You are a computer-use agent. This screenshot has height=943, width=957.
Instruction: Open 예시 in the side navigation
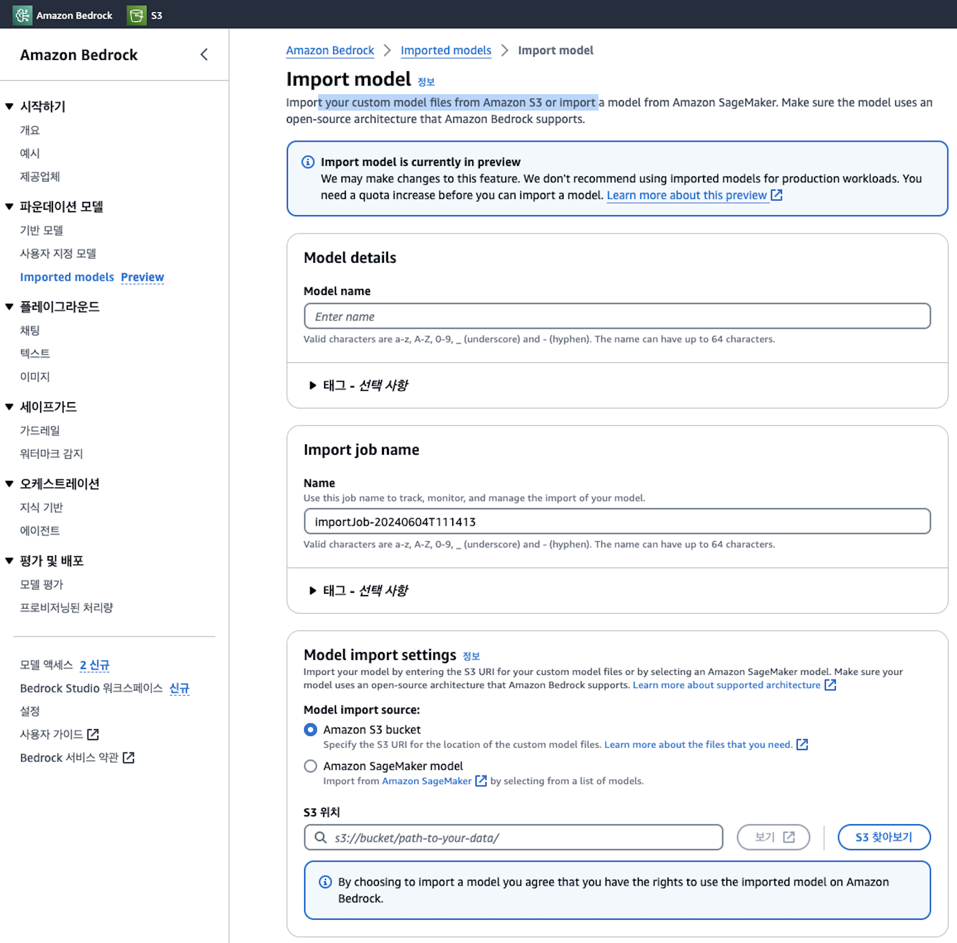coord(30,153)
